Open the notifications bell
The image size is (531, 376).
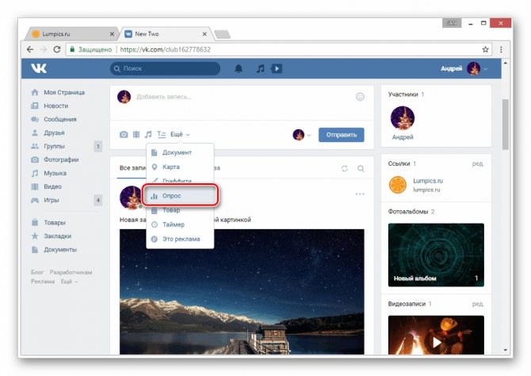pyautogui.click(x=239, y=69)
